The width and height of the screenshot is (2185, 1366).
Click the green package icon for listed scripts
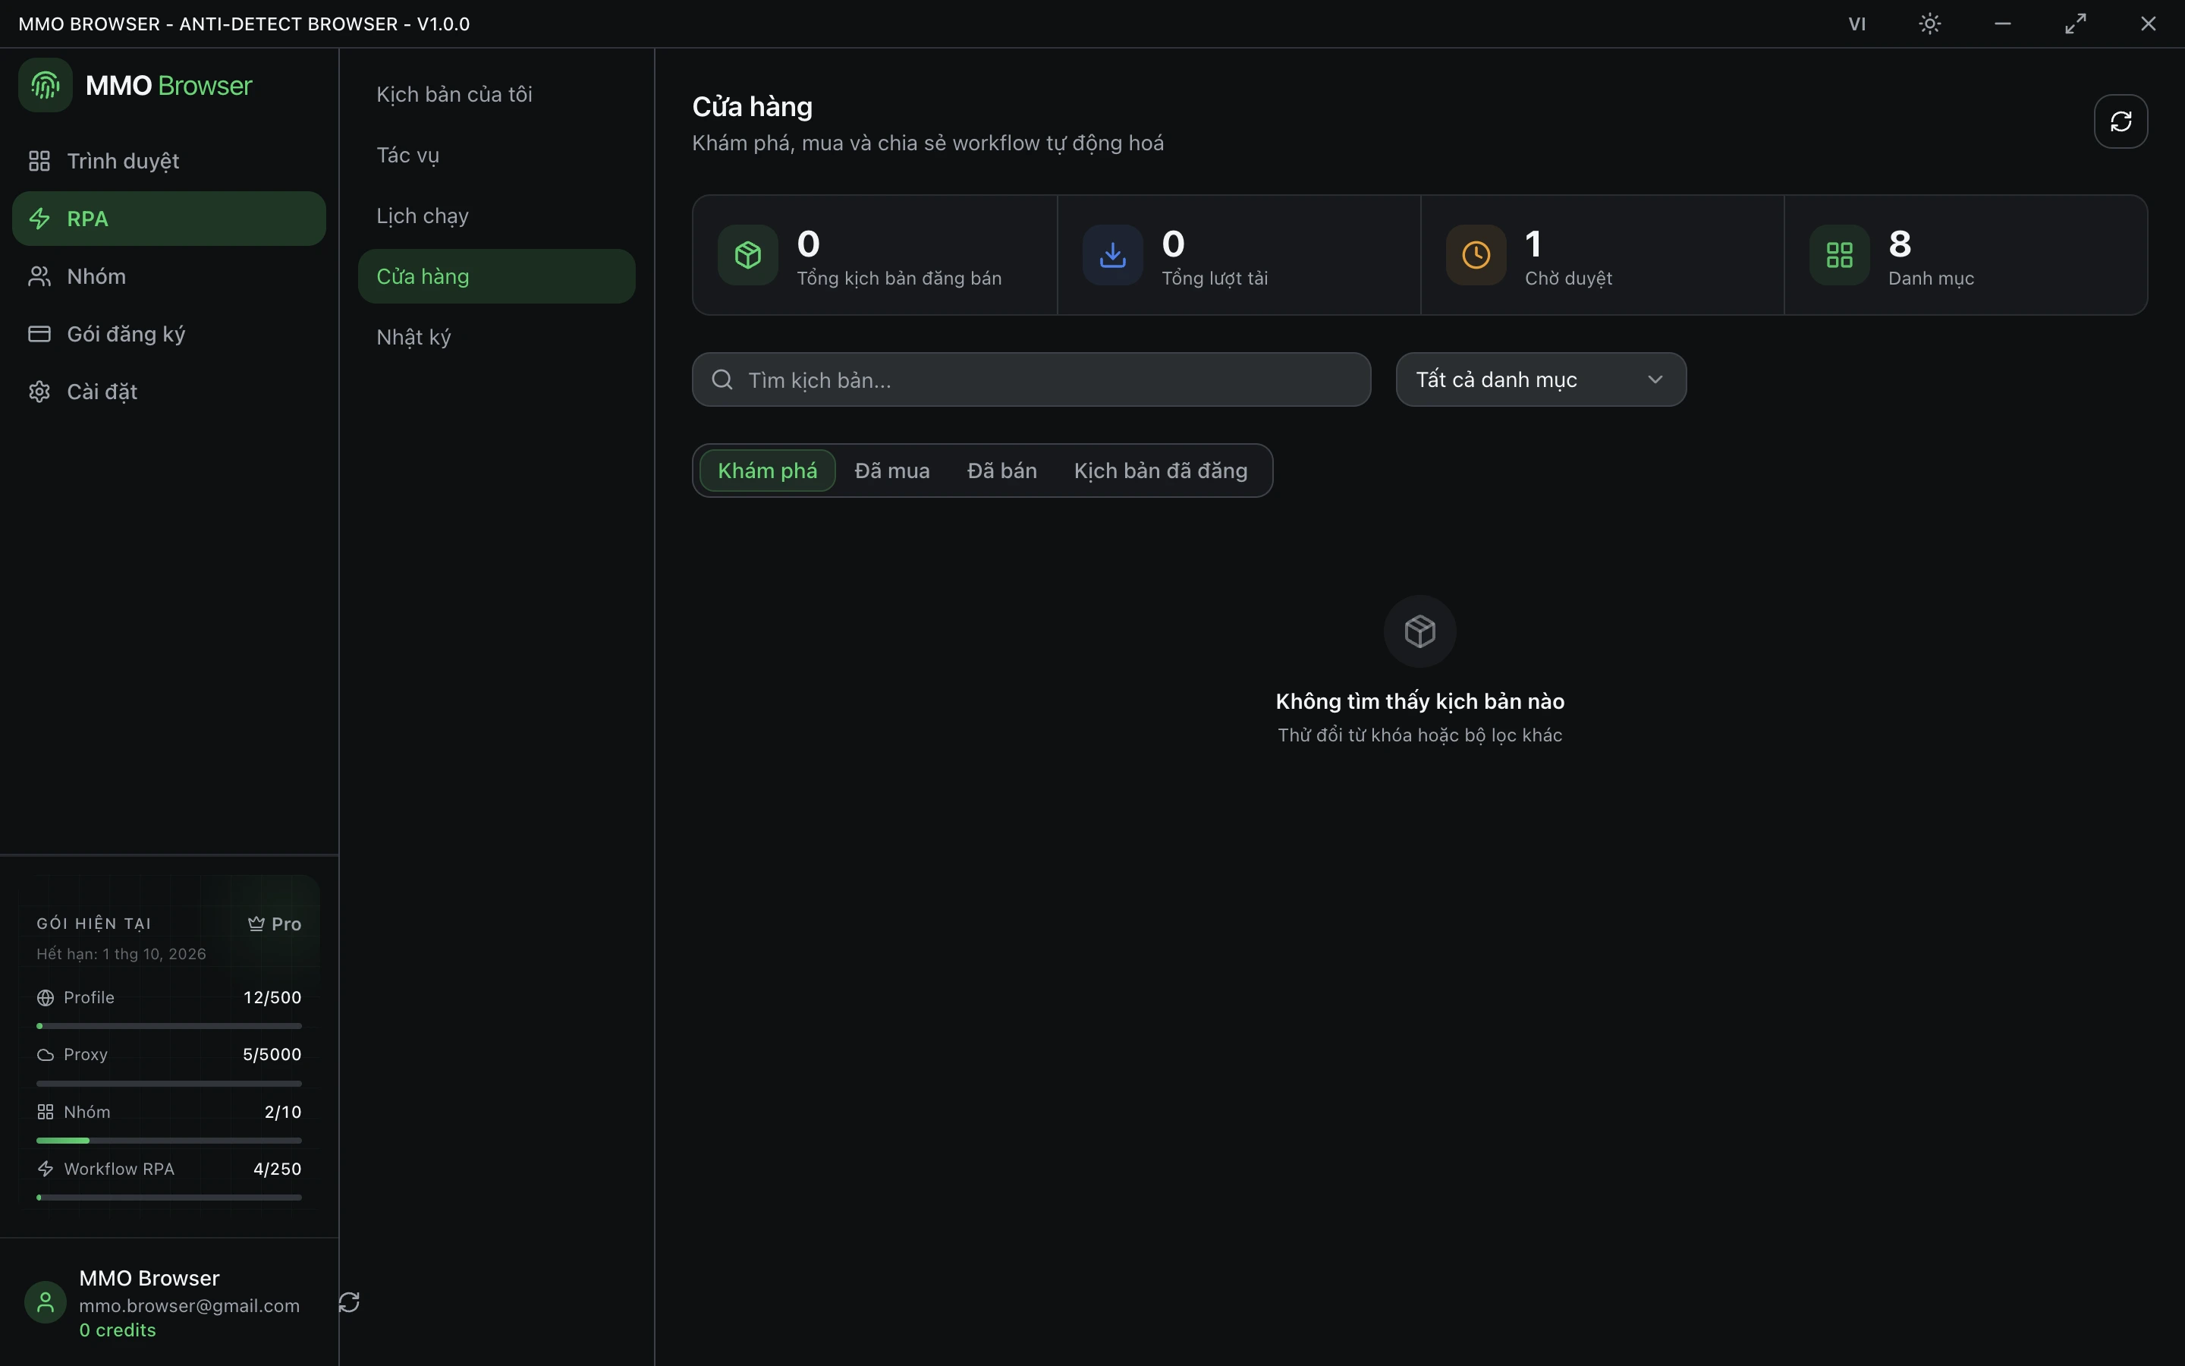click(x=747, y=255)
